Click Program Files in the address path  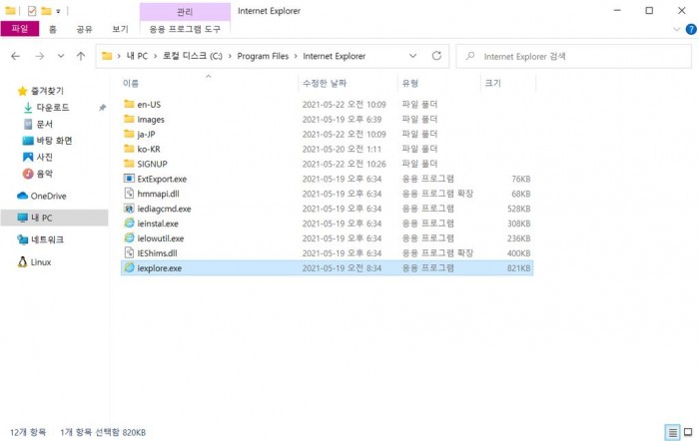263,56
